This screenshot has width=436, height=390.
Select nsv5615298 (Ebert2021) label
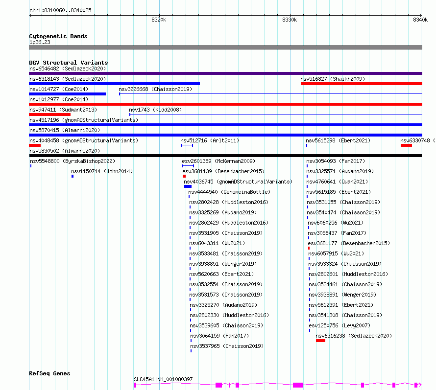(x=338, y=140)
